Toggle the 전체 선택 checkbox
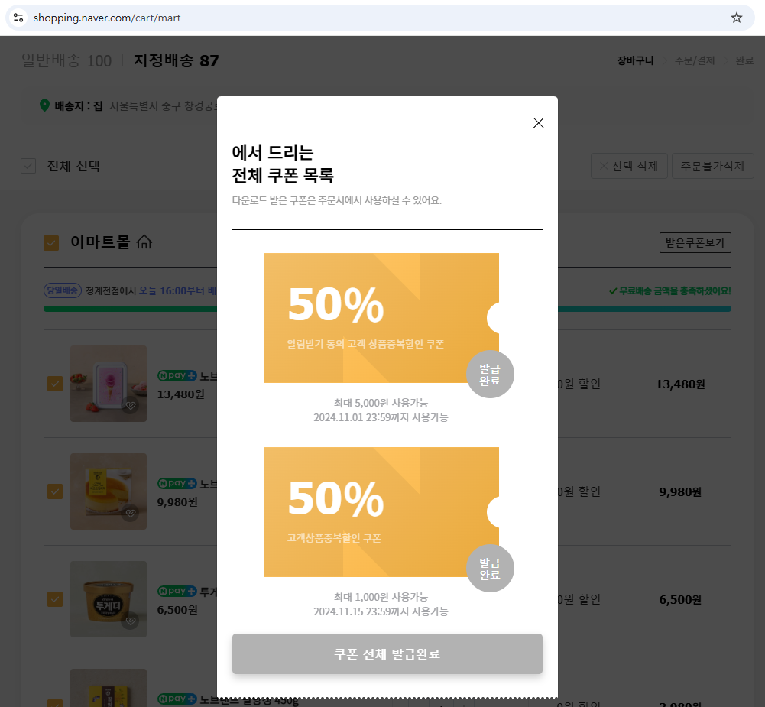The width and height of the screenshot is (765, 707). pyautogui.click(x=28, y=166)
